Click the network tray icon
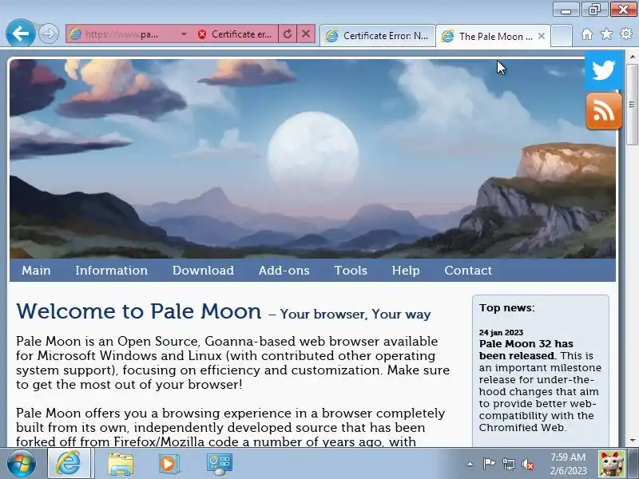The height and width of the screenshot is (479, 639). tap(509, 464)
